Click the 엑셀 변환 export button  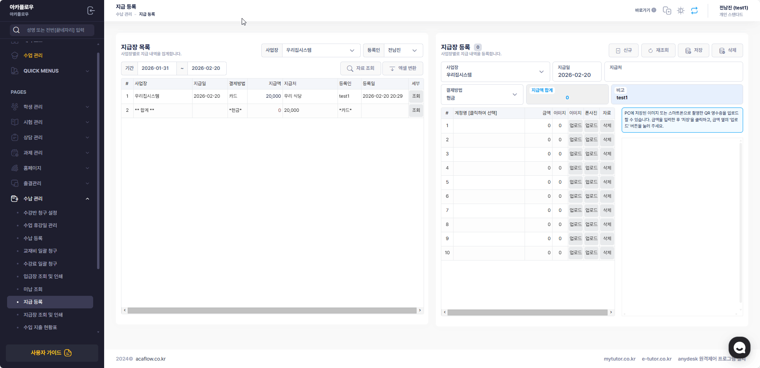pyautogui.click(x=402, y=68)
